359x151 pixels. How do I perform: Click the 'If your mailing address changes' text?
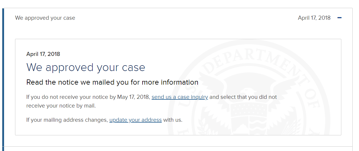tap(67, 120)
